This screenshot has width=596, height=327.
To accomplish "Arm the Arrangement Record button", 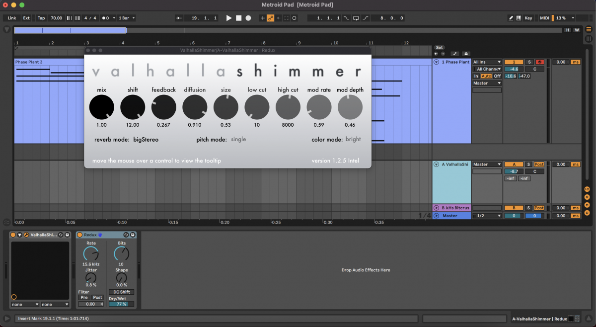I will [x=248, y=18].
